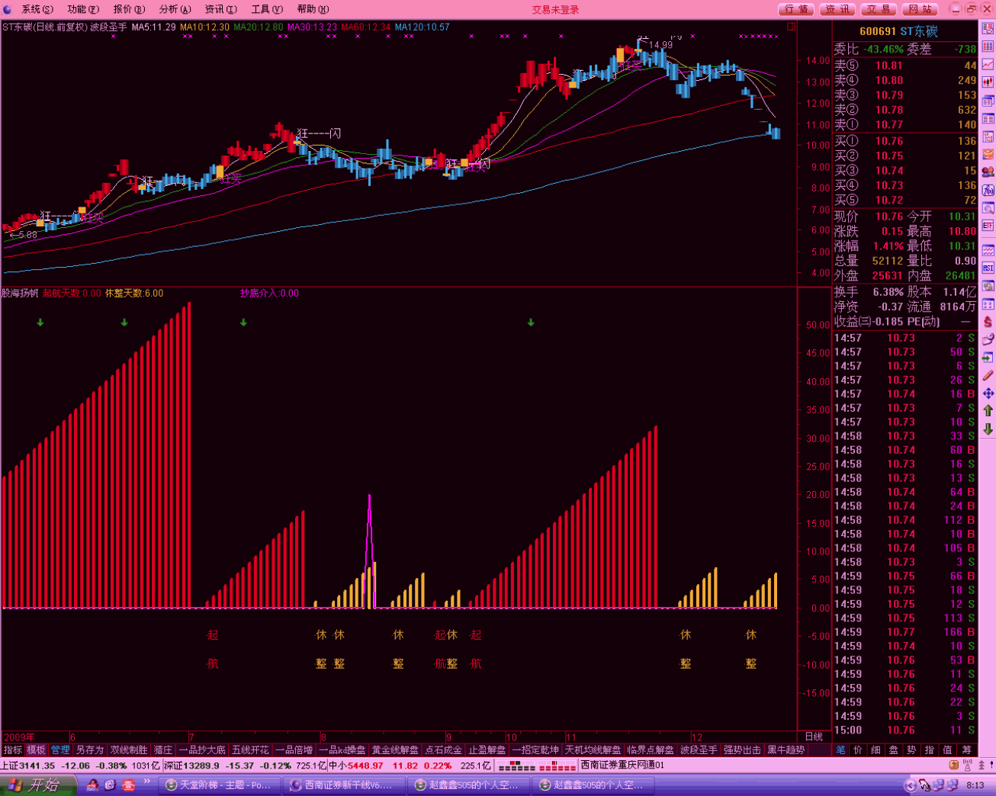Click the 深证 index value 13289.9

pos(202,766)
